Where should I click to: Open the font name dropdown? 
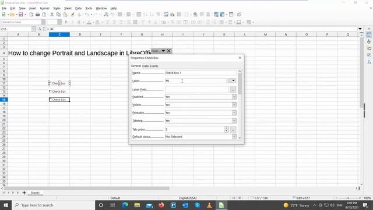[x=43, y=22]
